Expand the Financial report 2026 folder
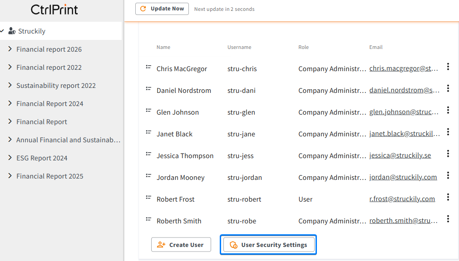This screenshot has height=261, width=459. pyautogui.click(x=10, y=49)
